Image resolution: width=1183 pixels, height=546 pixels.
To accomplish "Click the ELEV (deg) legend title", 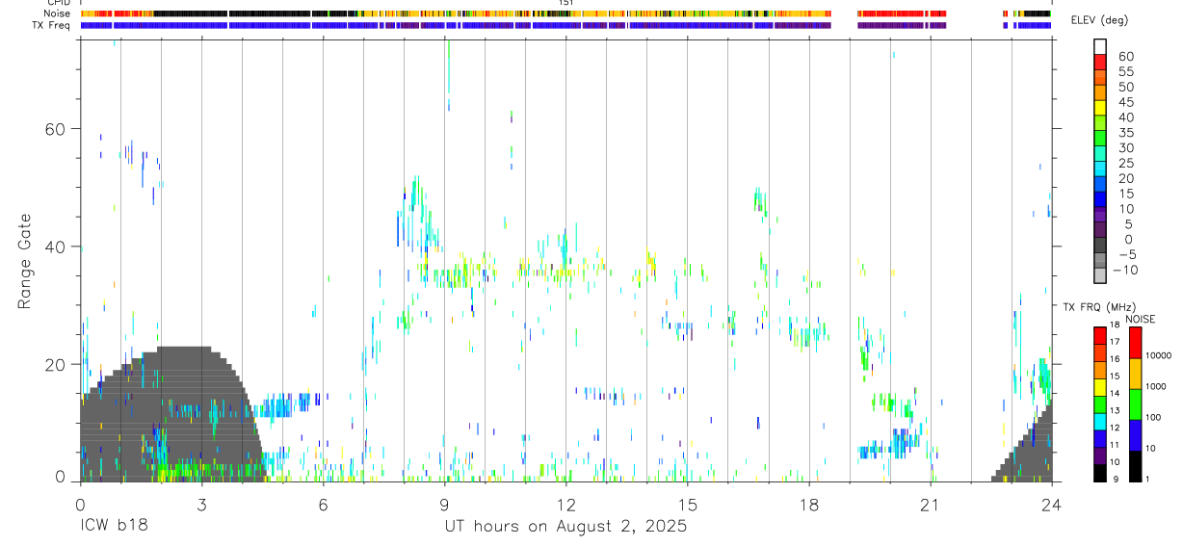I will (1099, 19).
